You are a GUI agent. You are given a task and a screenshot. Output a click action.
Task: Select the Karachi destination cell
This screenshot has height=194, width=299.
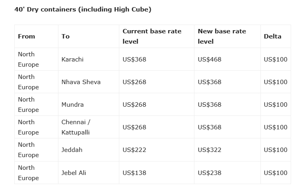click(72, 60)
